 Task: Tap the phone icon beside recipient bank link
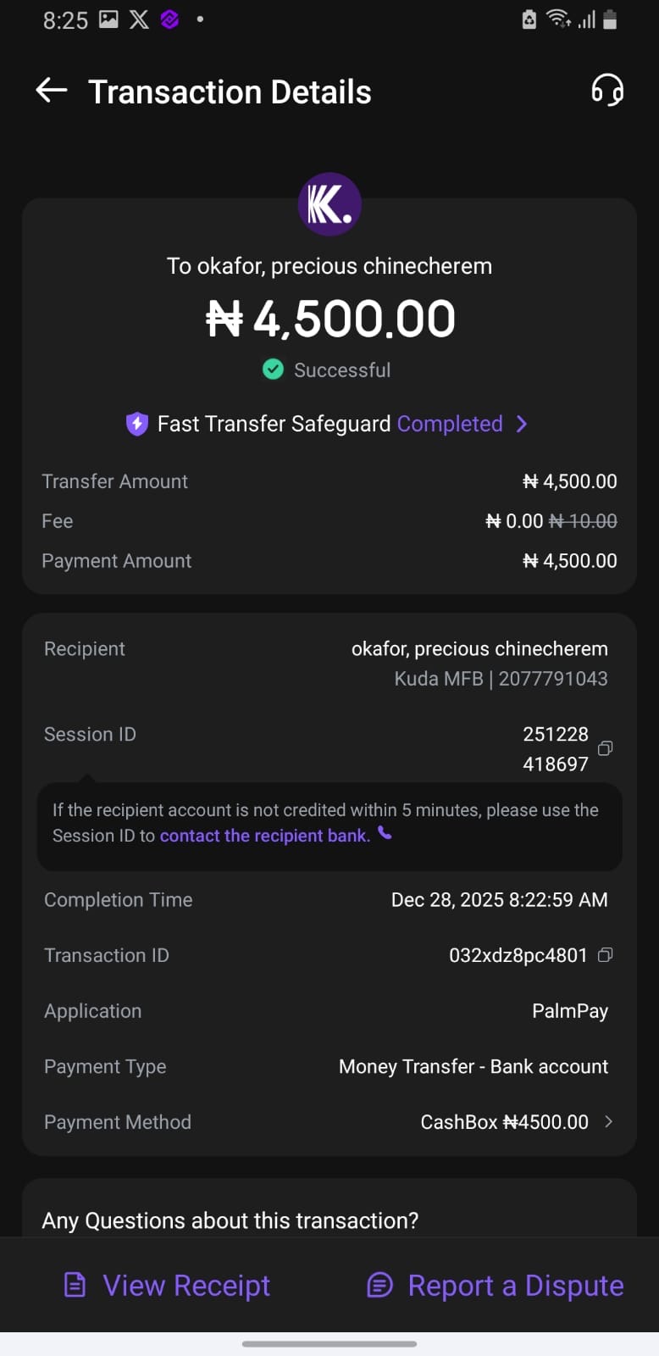pos(385,834)
